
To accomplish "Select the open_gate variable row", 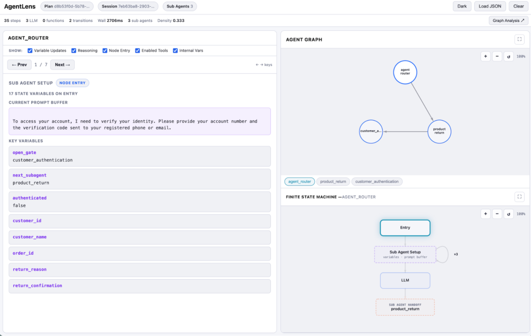I will (x=140, y=156).
